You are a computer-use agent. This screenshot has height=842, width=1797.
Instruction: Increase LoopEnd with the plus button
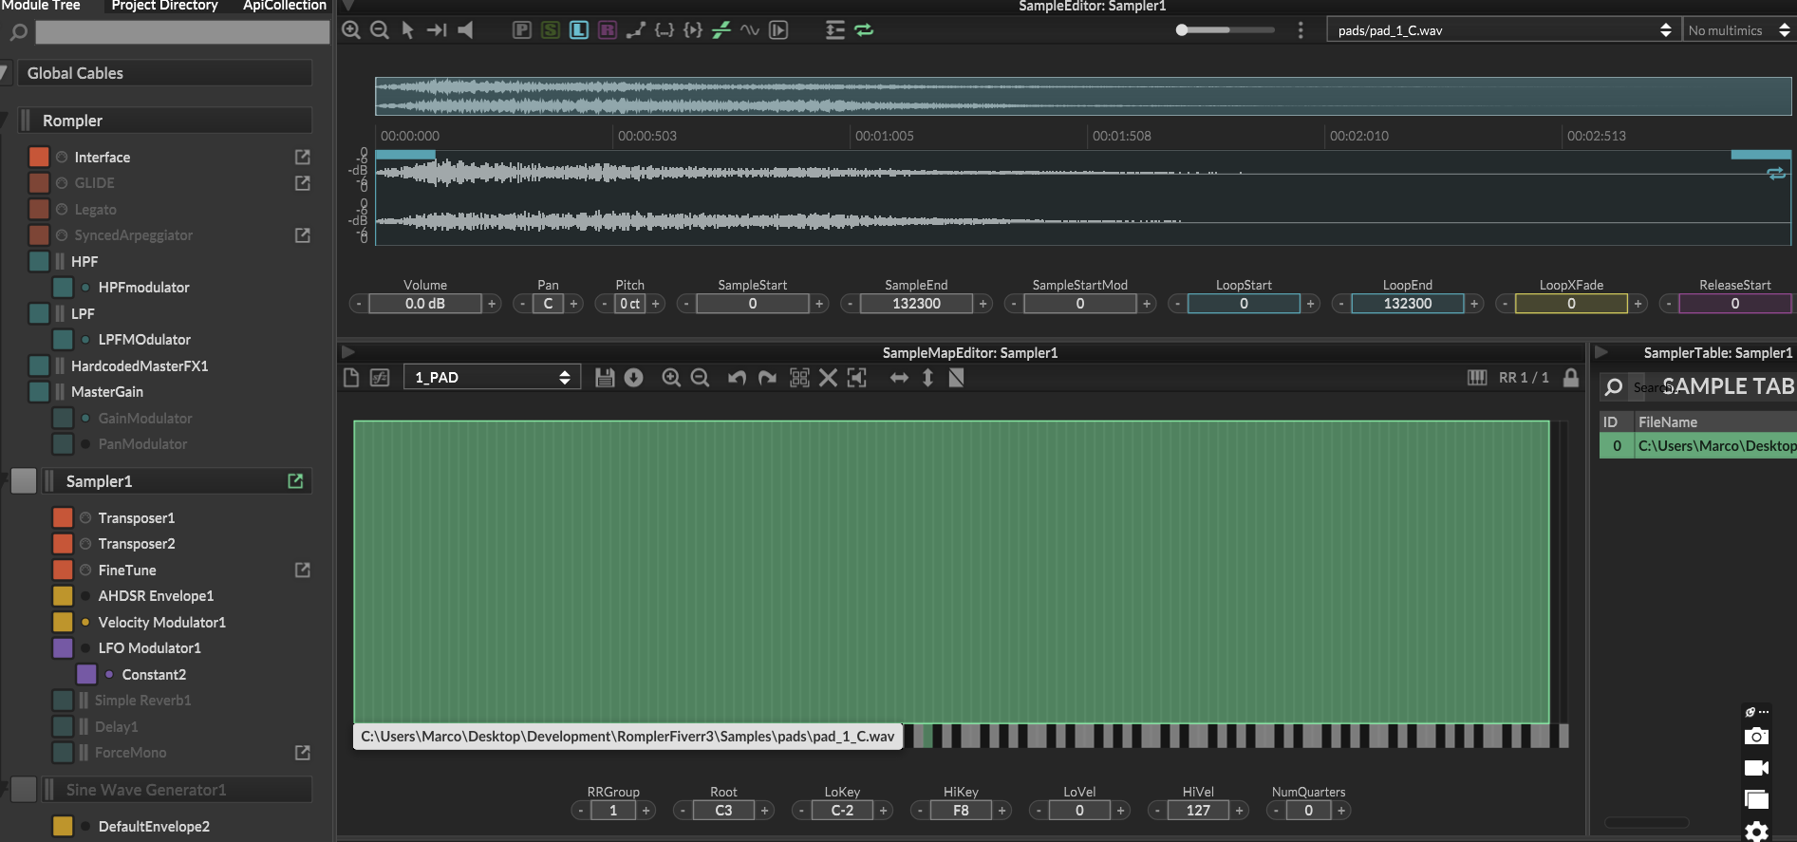(1474, 304)
